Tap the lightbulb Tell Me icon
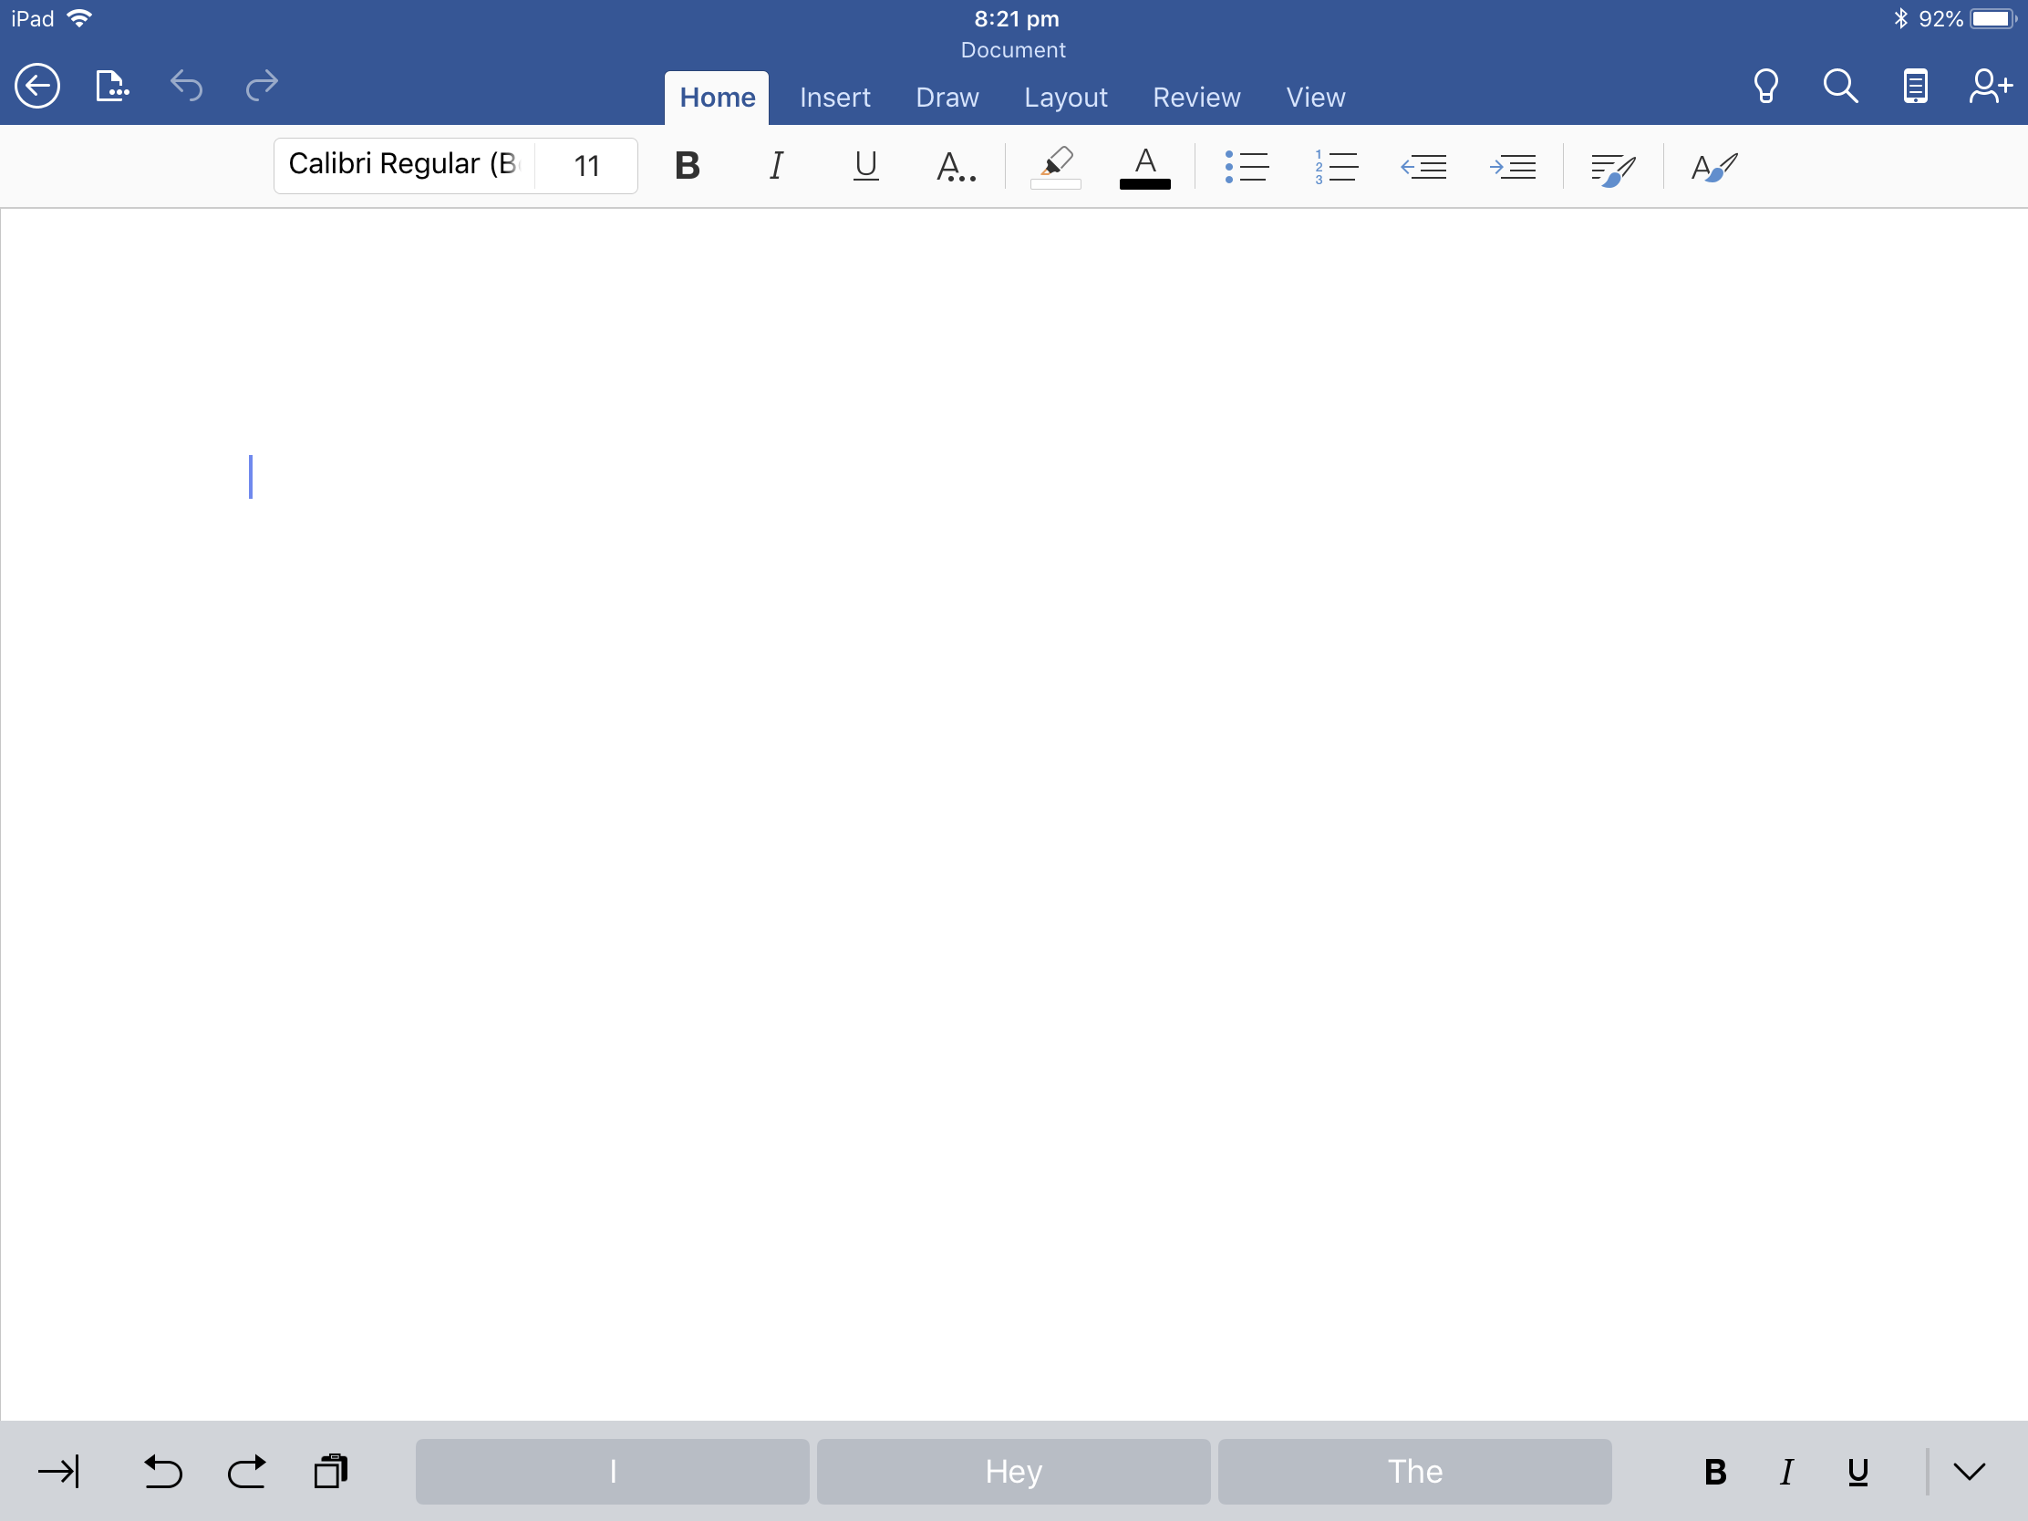 (1765, 87)
